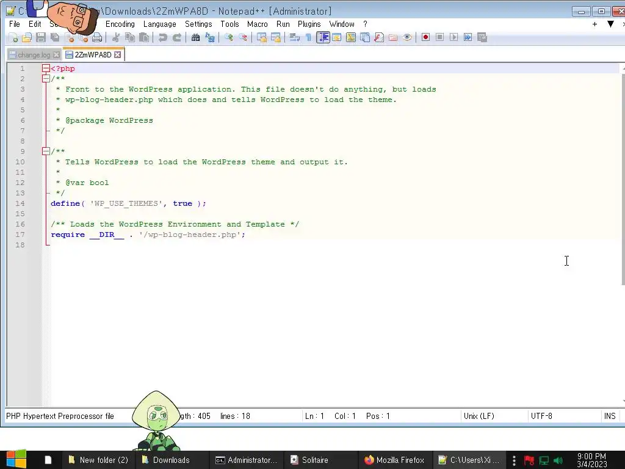Toggle INS insert mode in status bar
This screenshot has height=469, width=625.
pyautogui.click(x=610, y=416)
